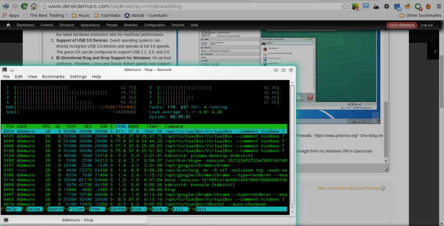Open the blue calendar 5d extension icon
Screen dimensions: 444x226
click(x=397, y=6)
